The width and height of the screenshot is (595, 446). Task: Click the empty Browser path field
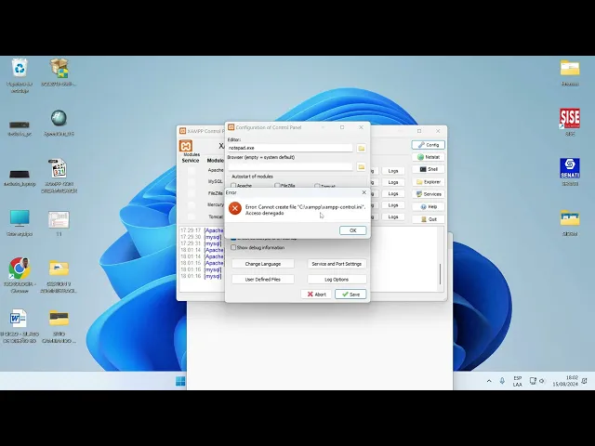(290, 166)
